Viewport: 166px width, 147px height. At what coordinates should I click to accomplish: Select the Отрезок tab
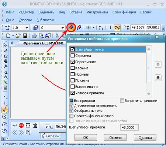click(51, 136)
